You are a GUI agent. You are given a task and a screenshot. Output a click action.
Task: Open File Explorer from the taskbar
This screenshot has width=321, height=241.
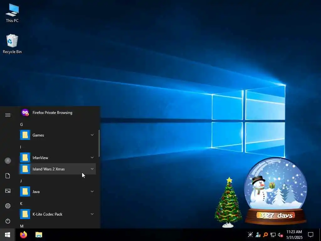[39, 235]
